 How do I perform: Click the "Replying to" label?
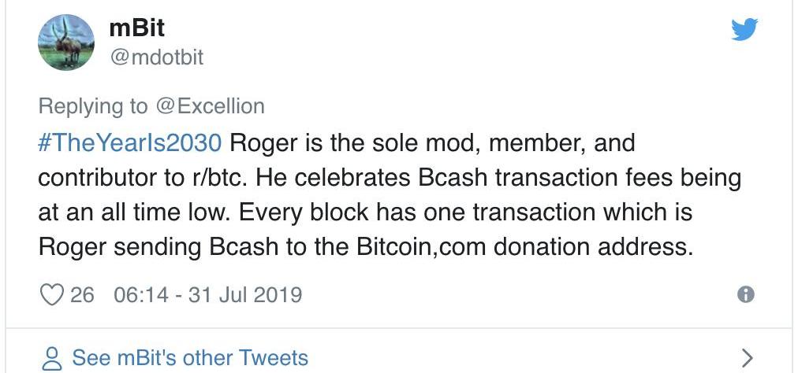(93, 105)
